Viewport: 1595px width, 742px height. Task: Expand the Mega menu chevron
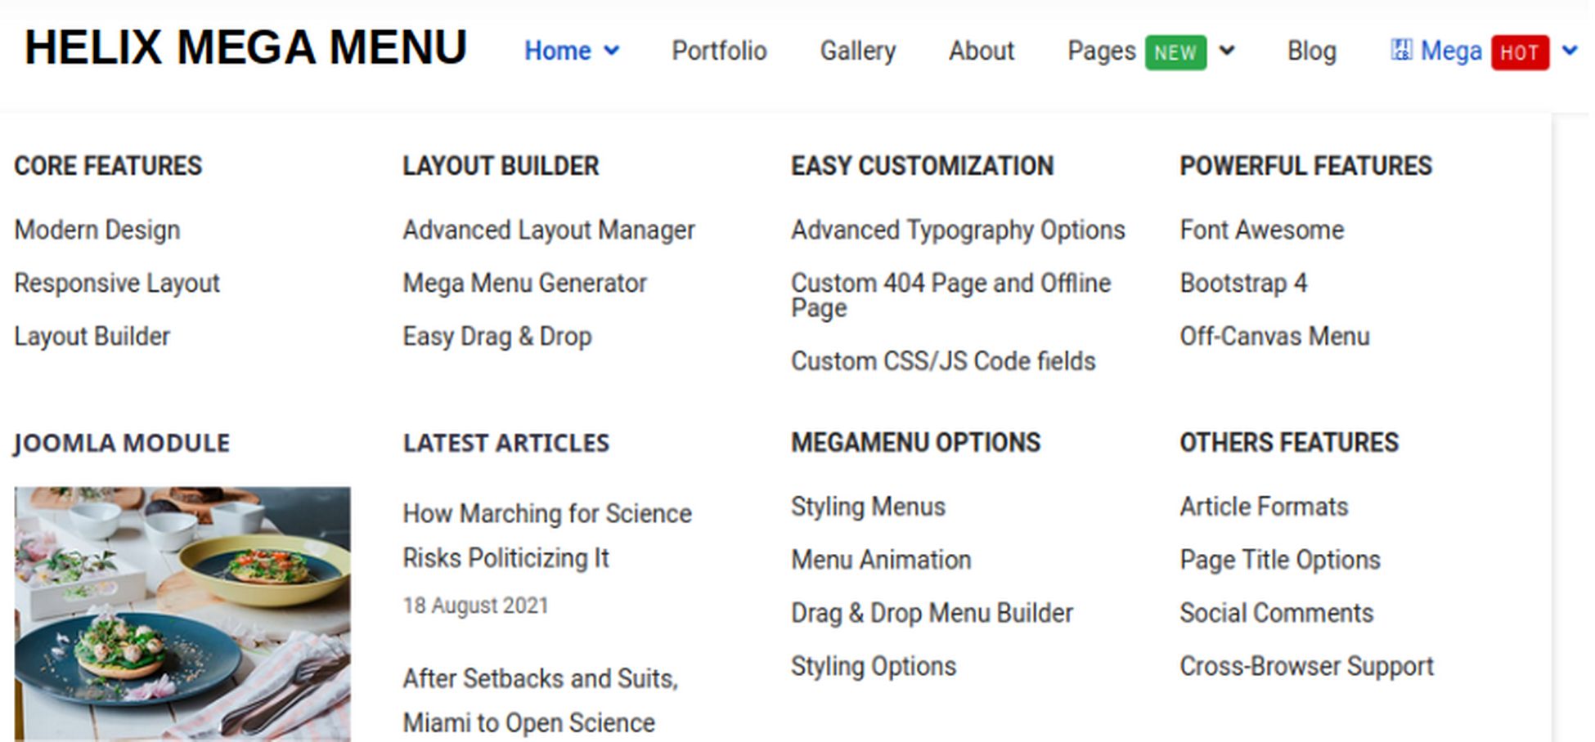[1569, 51]
